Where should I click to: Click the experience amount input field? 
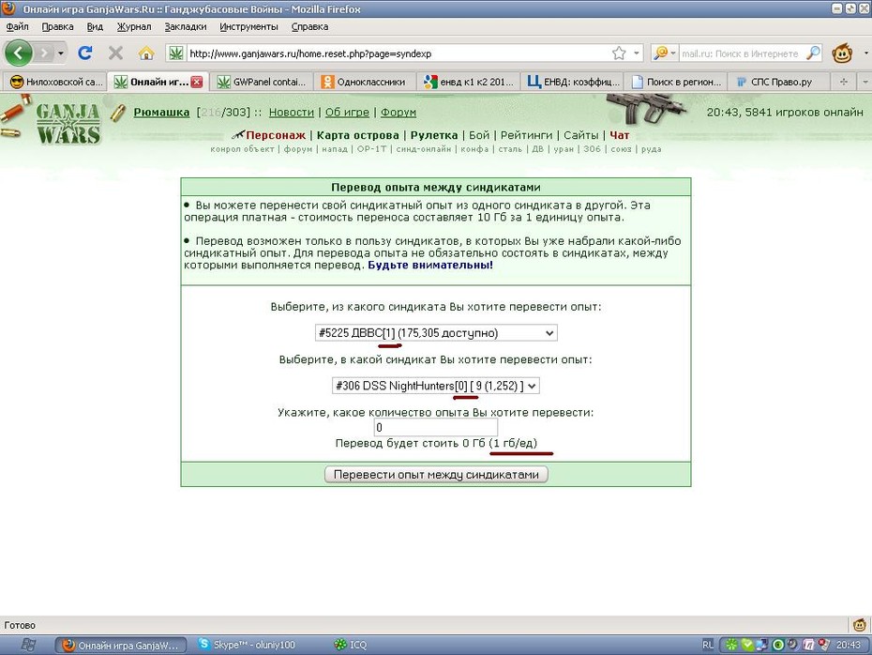click(436, 427)
